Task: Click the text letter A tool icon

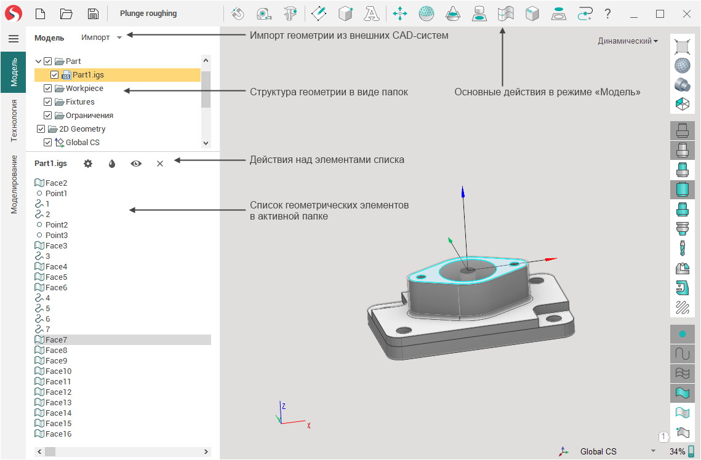Action: (x=372, y=14)
